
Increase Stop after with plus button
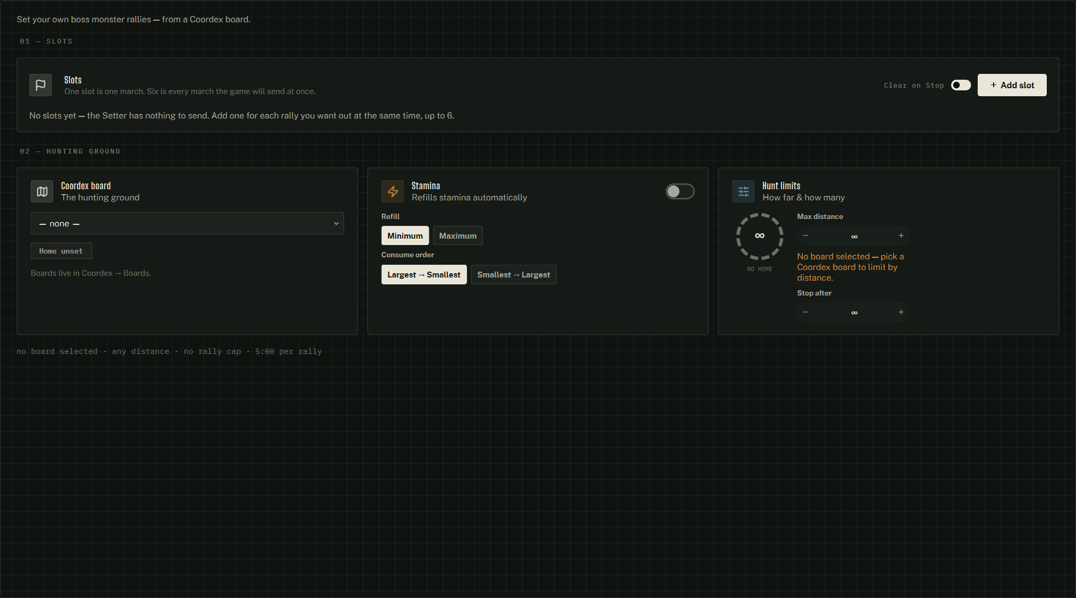pyautogui.click(x=901, y=312)
